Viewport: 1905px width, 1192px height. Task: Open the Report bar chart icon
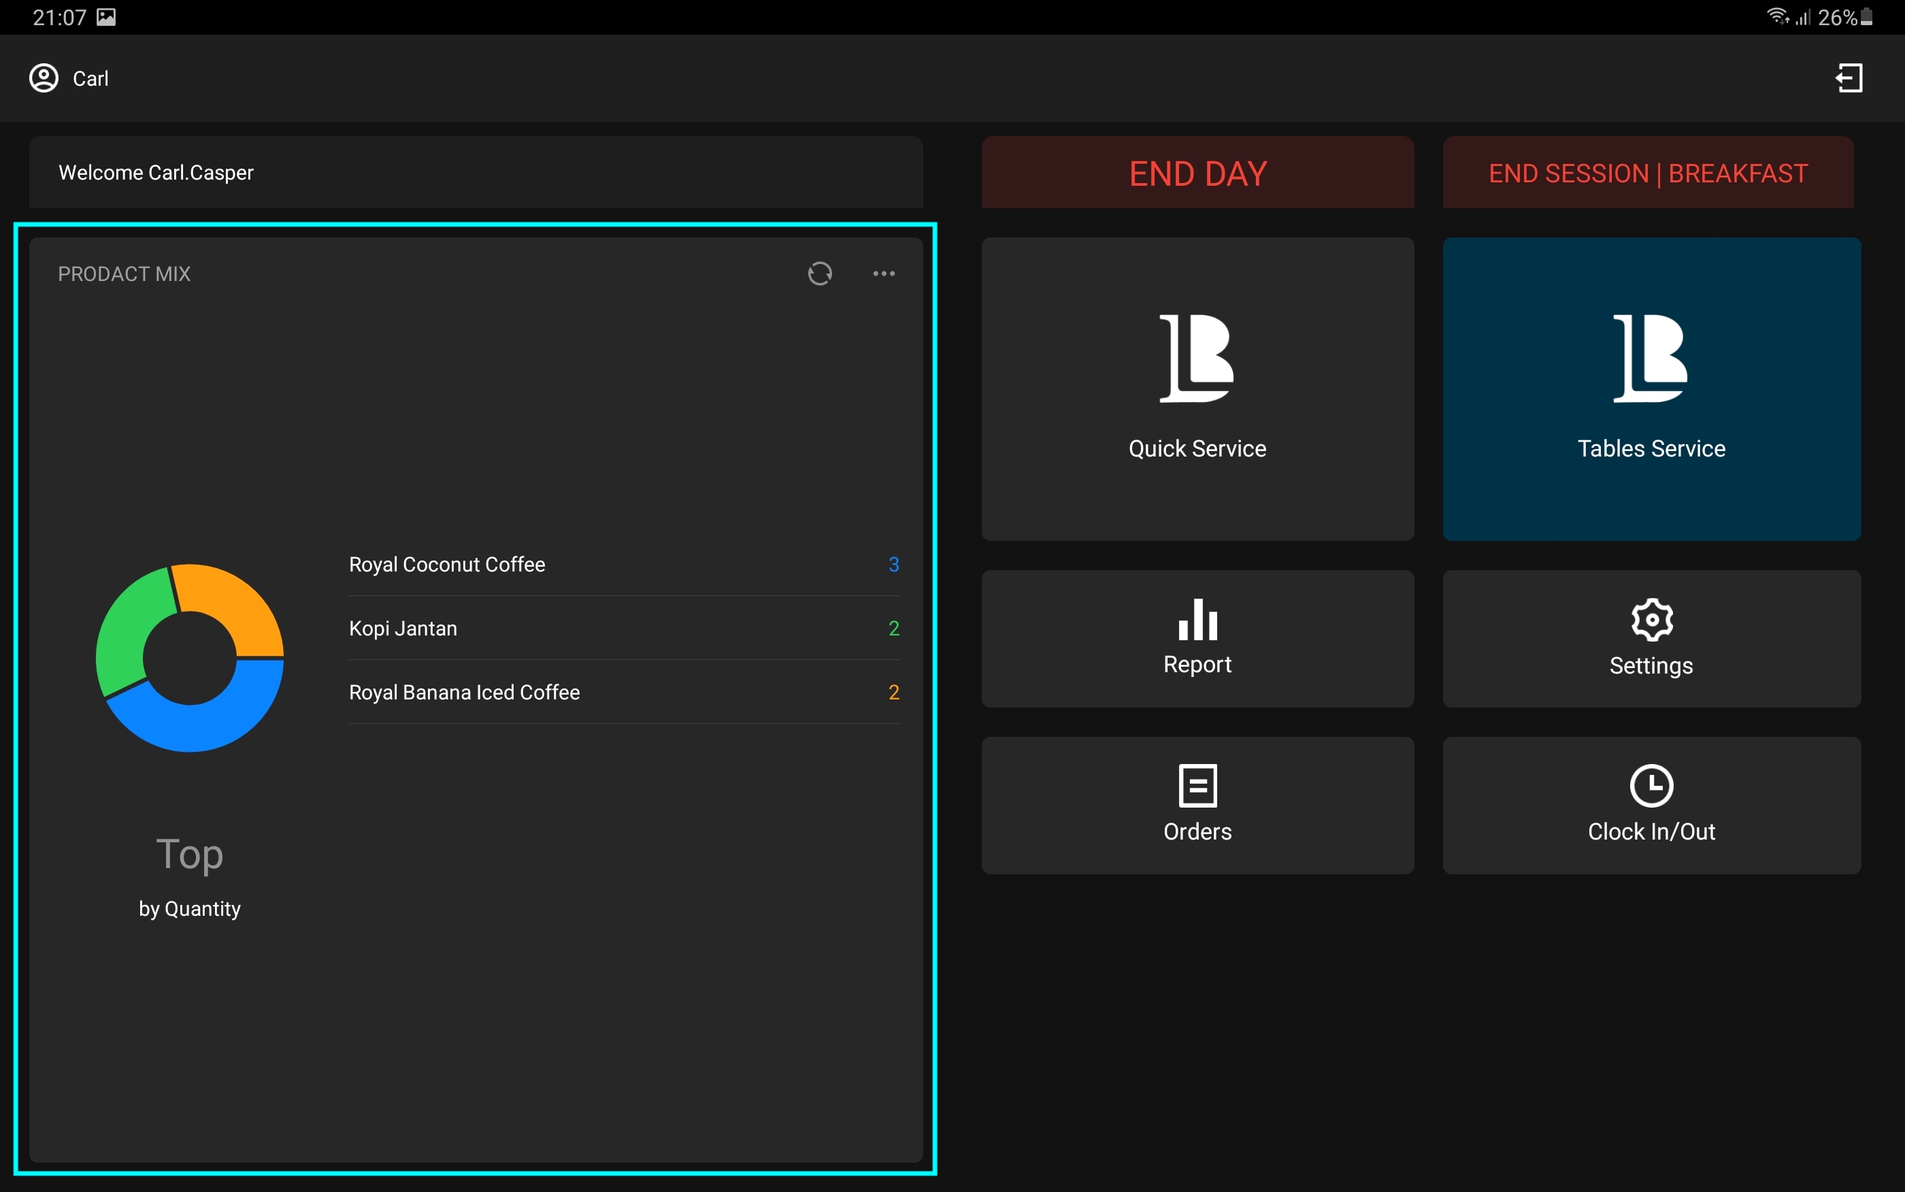pos(1197,620)
